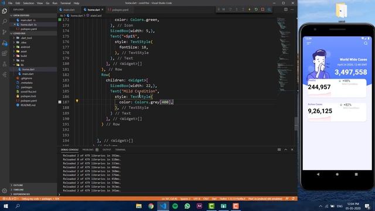
Task: Click the editor vertical scrollbar thumb
Action: point(296,124)
